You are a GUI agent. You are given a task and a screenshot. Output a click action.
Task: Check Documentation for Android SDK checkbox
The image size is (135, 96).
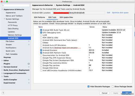click(41, 55)
